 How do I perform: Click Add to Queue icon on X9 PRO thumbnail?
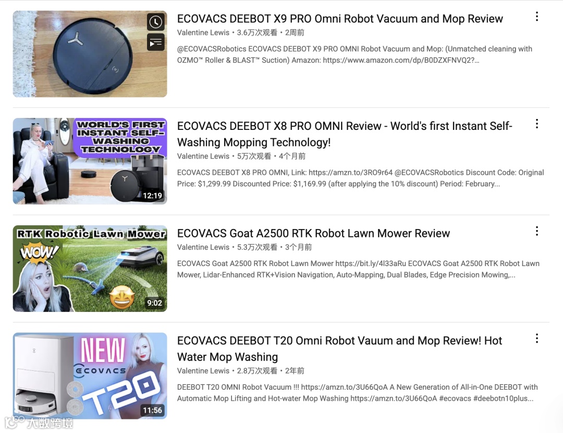tap(156, 43)
